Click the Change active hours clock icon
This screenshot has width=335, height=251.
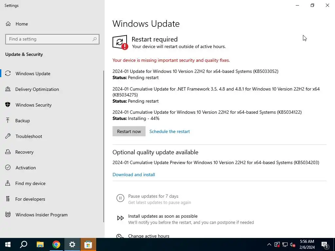tap(120, 236)
